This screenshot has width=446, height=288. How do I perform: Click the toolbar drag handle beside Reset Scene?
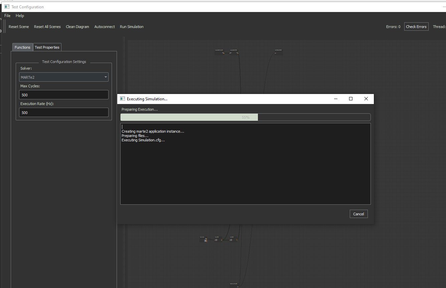pos(5,27)
